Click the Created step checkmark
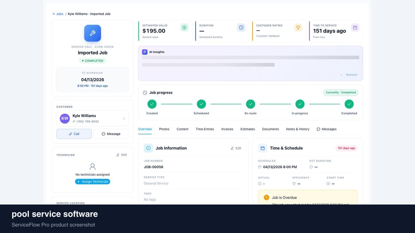 (152, 104)
